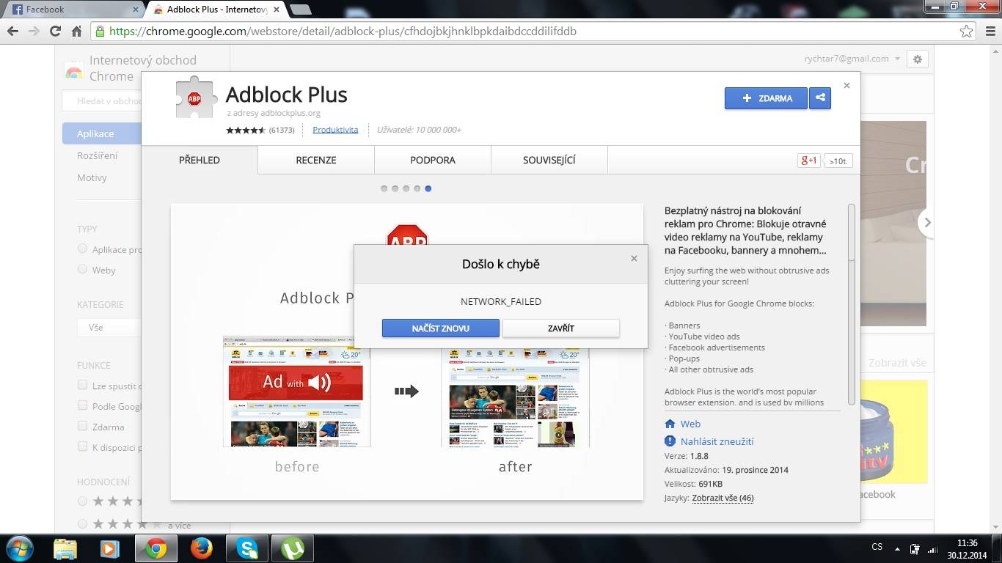Open the 'Vše' category dropdown

[109, 327]
